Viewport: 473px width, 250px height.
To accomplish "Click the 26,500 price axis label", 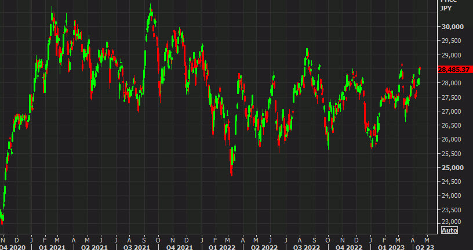I will coord(453,125).
